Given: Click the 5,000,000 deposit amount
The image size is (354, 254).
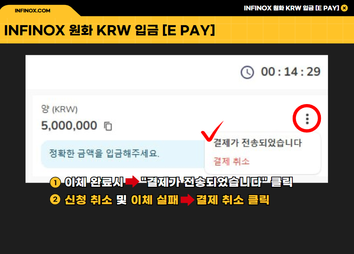Looking at the screenshot, I should coord(69,125).
